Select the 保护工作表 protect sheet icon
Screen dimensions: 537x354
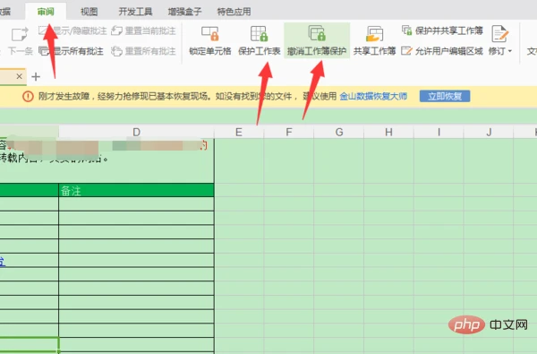click(x=259, y=33)
